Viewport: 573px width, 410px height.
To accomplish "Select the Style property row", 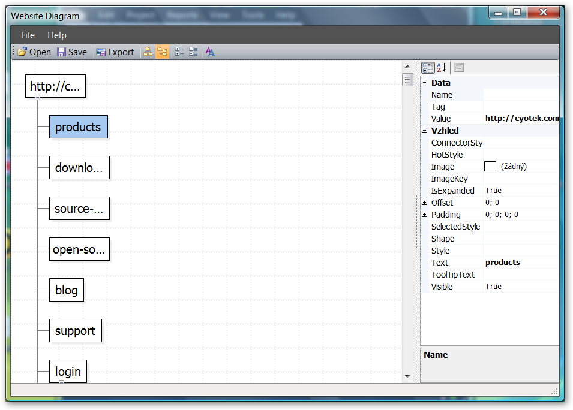I will click(x=494, y=251).
